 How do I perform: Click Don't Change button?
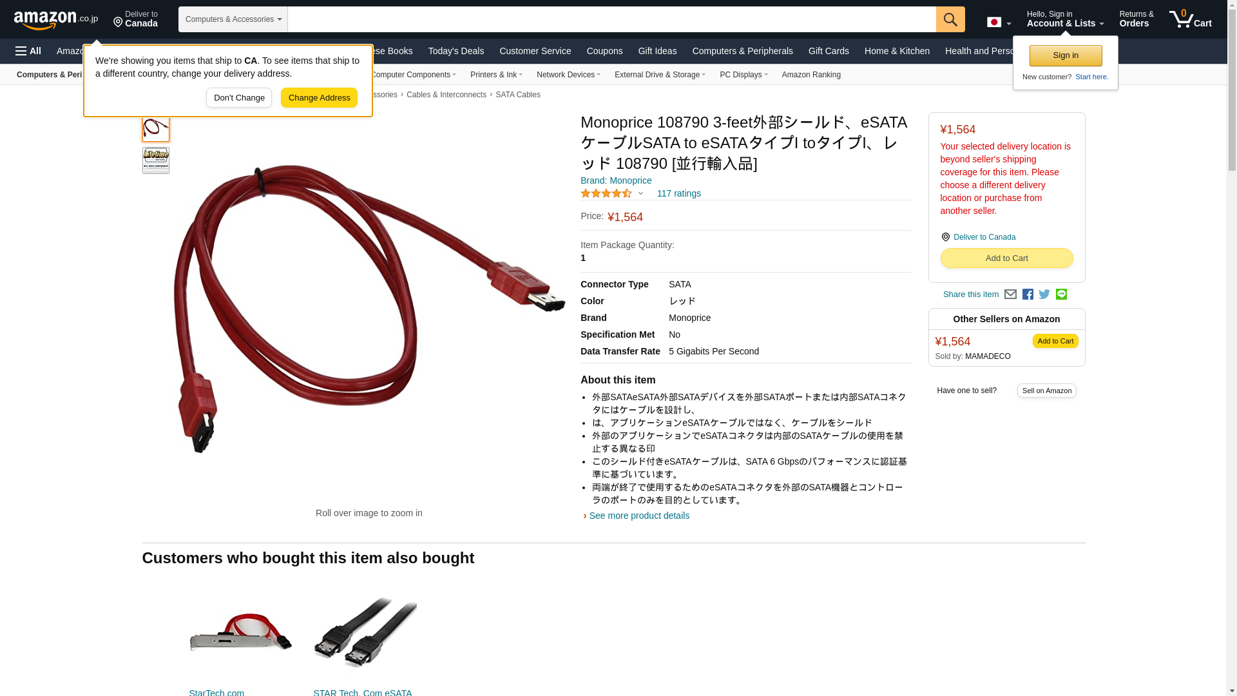point(239,98)
